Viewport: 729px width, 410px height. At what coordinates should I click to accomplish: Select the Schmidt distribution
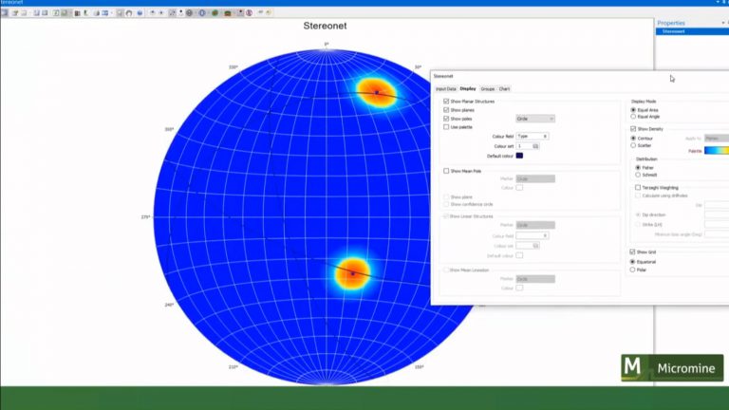(x=638, y=175)
